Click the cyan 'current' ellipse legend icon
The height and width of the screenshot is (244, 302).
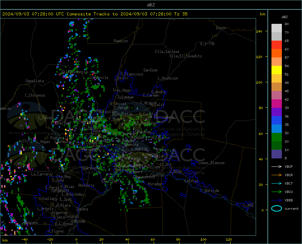click(x=276, y=208)
